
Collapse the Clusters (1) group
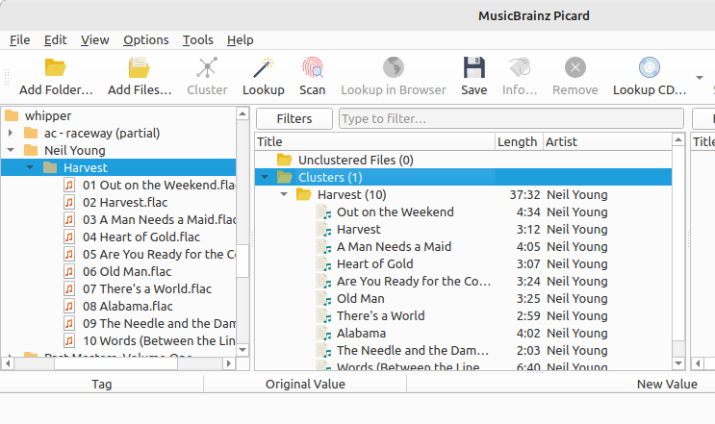click(x=265, y=177)
